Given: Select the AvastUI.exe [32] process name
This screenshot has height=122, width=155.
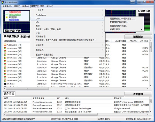Looking at the screenshot, I should click(14, 45).
